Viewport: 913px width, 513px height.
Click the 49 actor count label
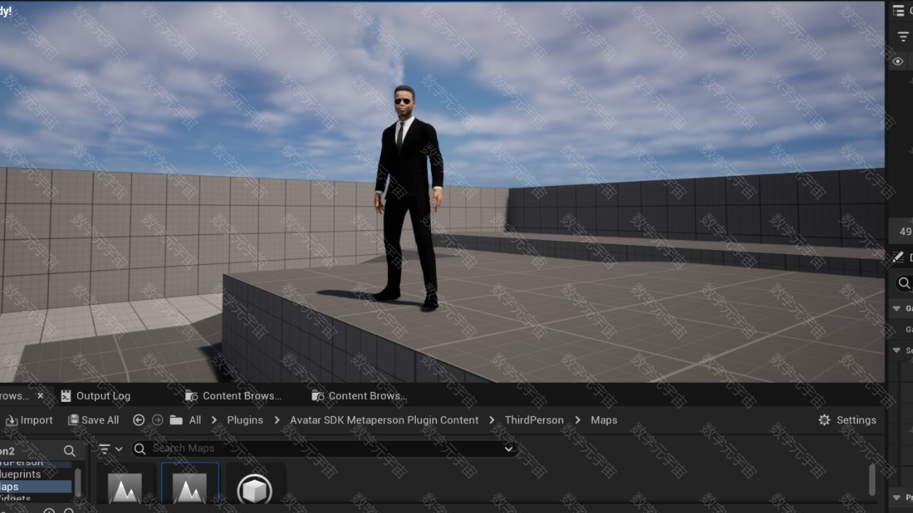click(905, 232)
